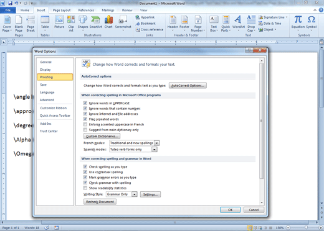The width and height of the screenshot is (324, 231).
Task: Insert a SmartArt graphic
Action: (x=95, y=22)
